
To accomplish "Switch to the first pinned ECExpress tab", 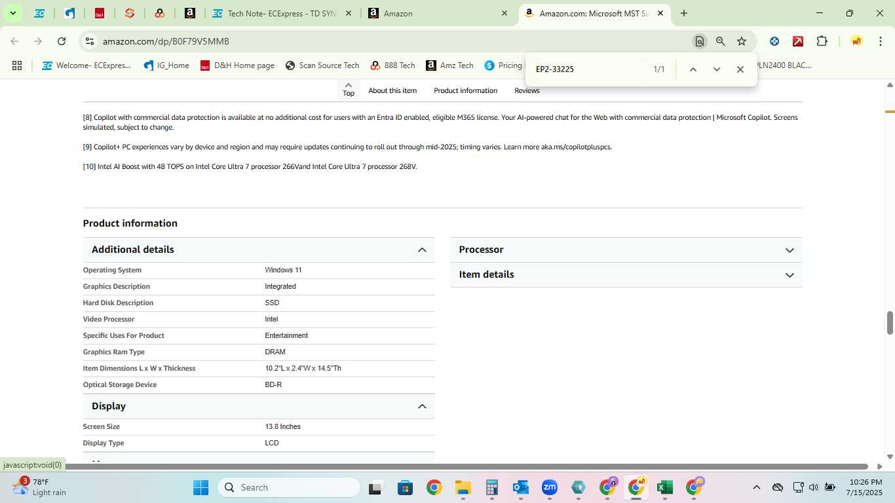I will click(39, 13).
